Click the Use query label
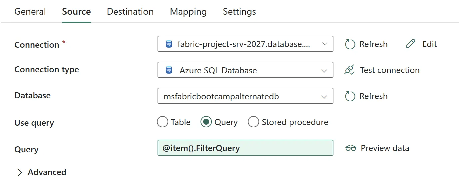 (x=34, y=123)
